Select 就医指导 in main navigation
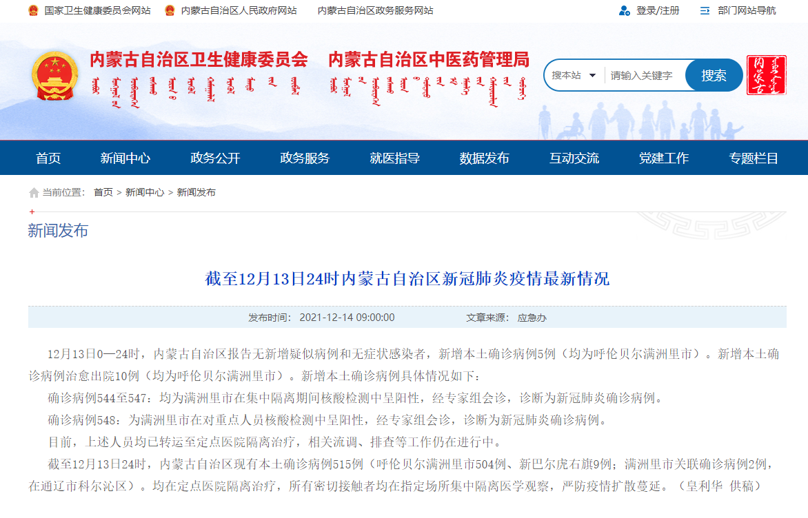Screen dimensions: 808x518 tap(394, 158)
